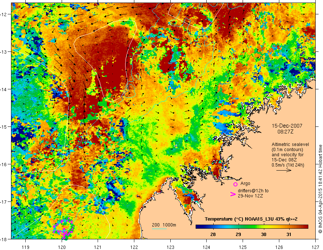Click the longitude axis label 127

(315, 247)
